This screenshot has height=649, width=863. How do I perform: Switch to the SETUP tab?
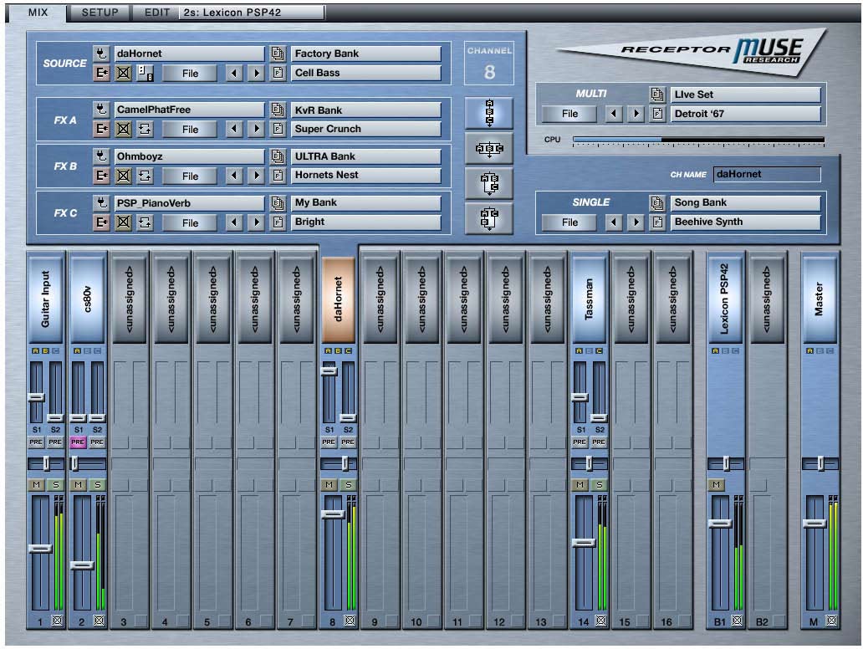pyautogui.click(x=100, y=13)
